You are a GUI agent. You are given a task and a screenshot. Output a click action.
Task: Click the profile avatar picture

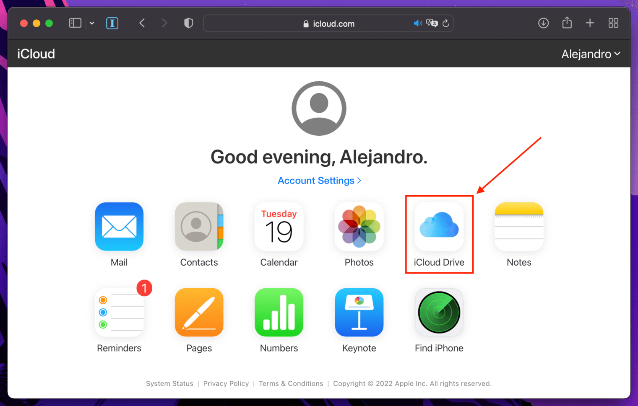coord(319,109)
